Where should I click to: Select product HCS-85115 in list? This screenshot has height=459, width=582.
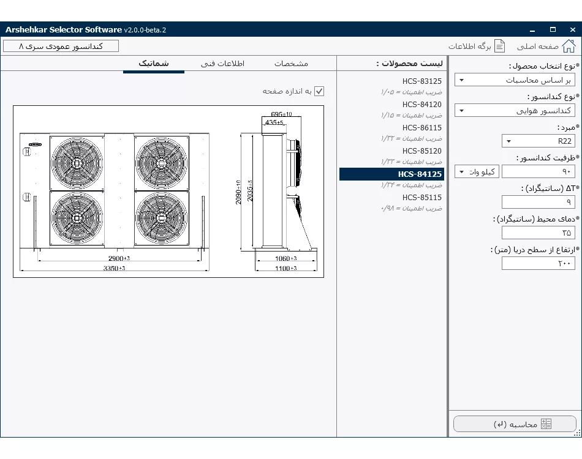point(421,198)
